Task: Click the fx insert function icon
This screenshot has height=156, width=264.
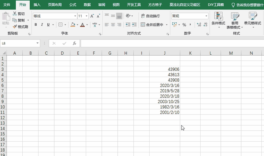Action: click(x=74, y=43)
